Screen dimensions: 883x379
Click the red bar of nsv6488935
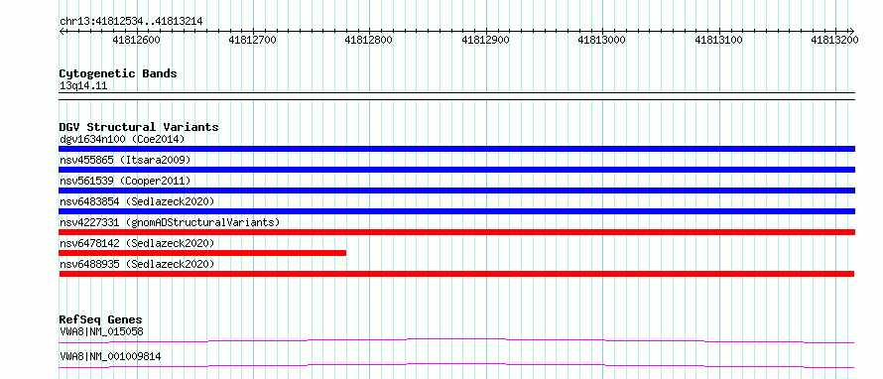(x=456, y=274)
